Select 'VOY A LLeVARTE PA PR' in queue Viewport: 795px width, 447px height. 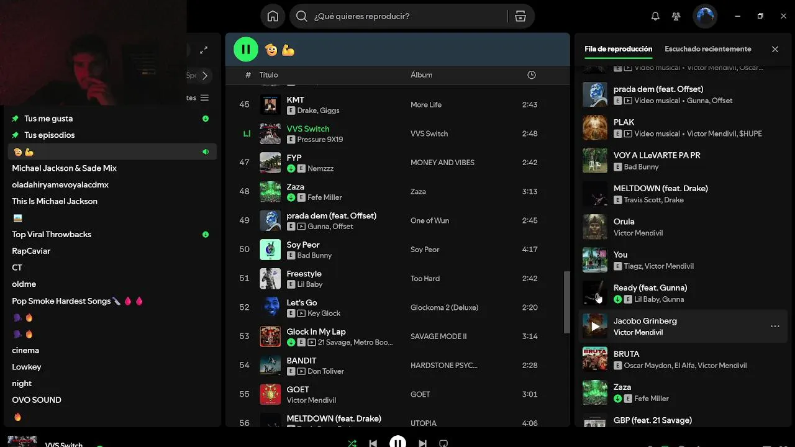pyautogui.click(x=683, y=160)
